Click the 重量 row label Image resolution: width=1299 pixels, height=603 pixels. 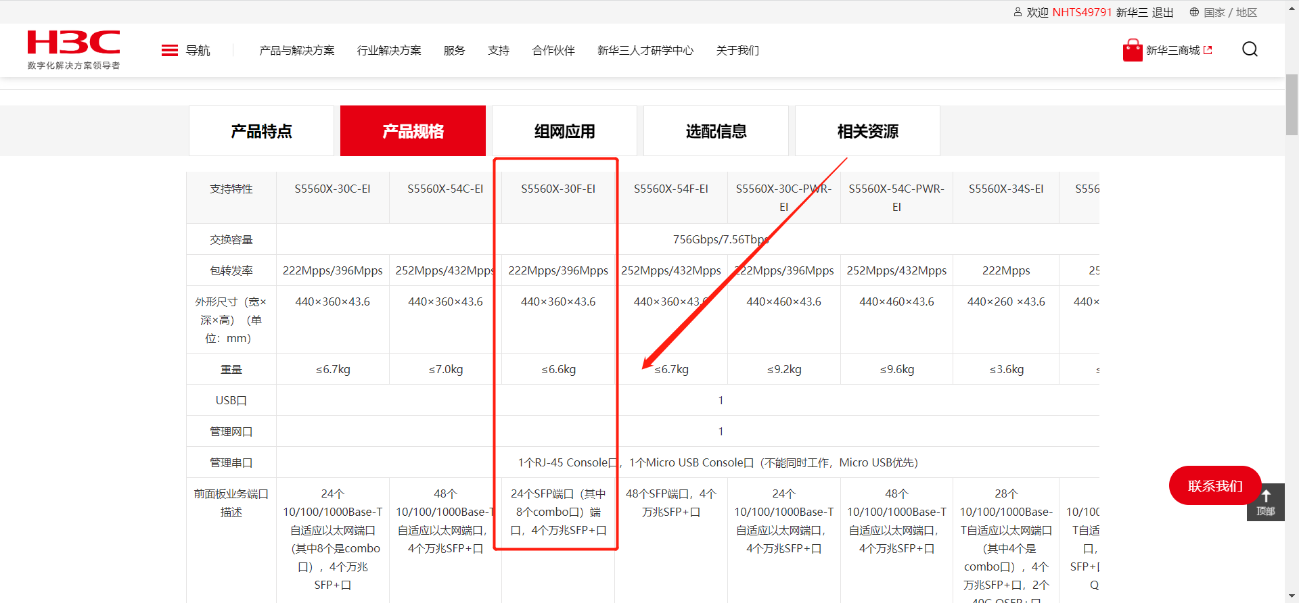pyautogui.click(x=231, y=369)
